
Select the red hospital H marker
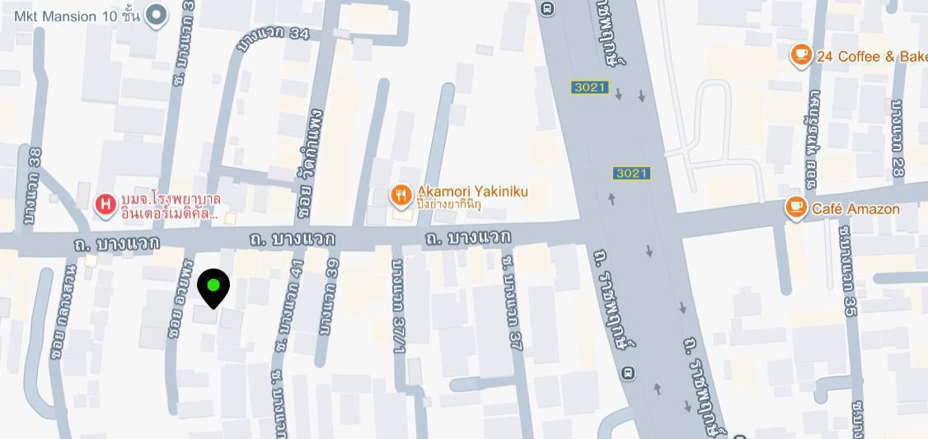click(105, 206)
